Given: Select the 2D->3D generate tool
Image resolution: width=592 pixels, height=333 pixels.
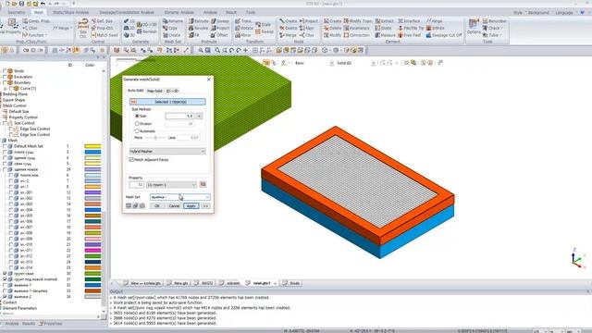Looking at the screenshot, I should pos(147,25).
